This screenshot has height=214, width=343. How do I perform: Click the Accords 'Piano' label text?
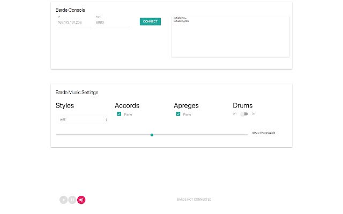[128, 114]
